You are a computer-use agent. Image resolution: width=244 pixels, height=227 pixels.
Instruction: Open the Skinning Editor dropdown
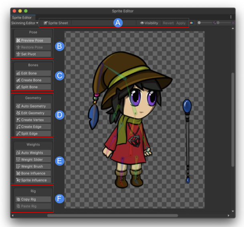coord(24,23)
